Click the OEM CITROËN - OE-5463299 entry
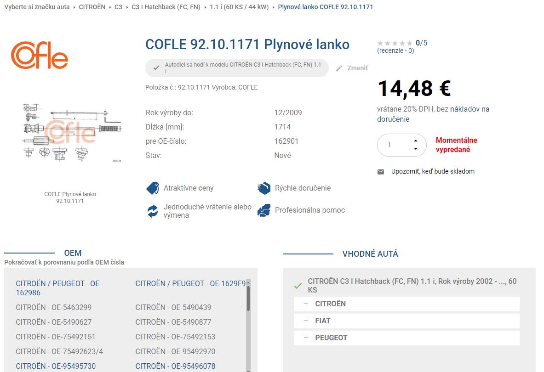Viewport: 544px width, 372px height. pos(53,307)
